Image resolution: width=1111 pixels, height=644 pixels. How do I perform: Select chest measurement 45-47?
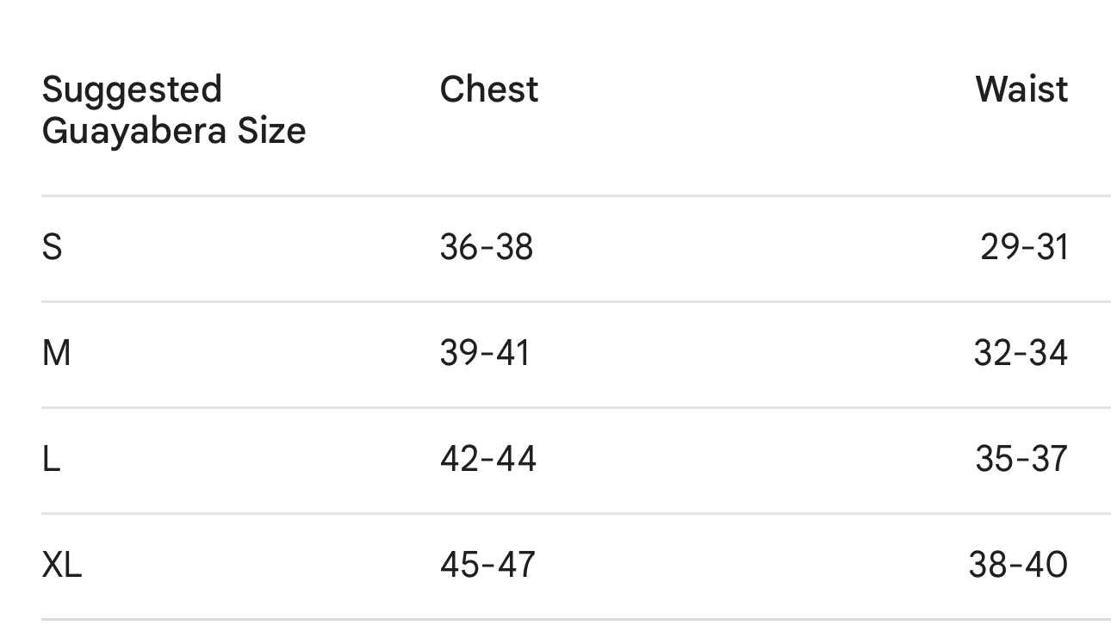(487, 566)
